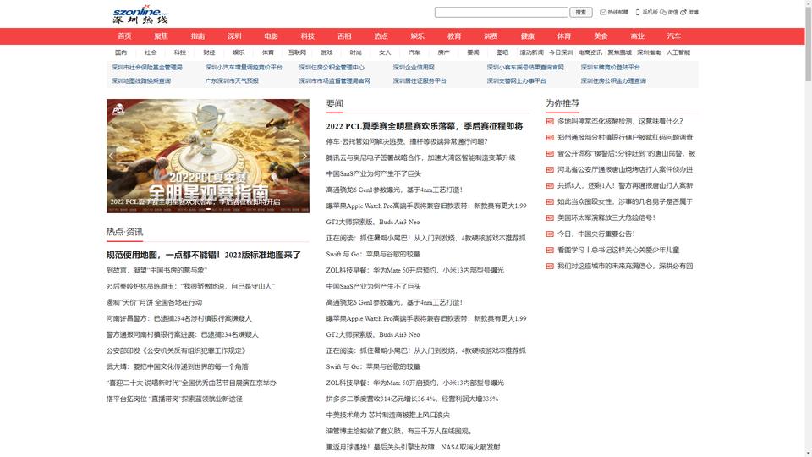This screenshot has width=812, height=457.
Task: Open the 教育 tab in the red bar
Action: pyautogui.click(x=454, y=36)
